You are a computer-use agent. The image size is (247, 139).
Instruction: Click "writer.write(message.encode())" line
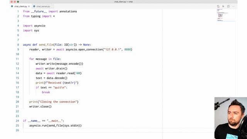click(59, 64)
